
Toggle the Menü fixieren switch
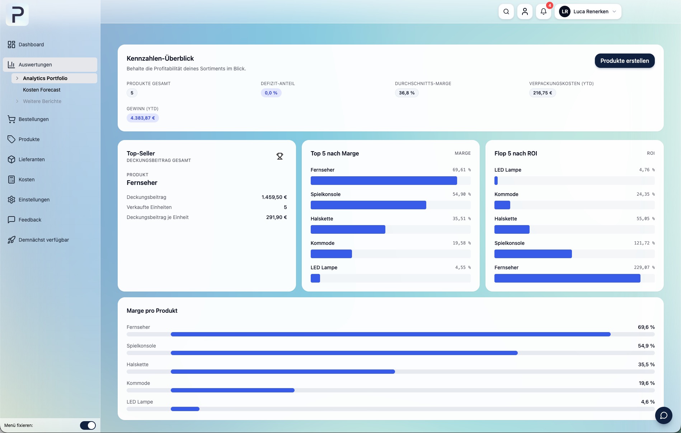click(88, 425)
